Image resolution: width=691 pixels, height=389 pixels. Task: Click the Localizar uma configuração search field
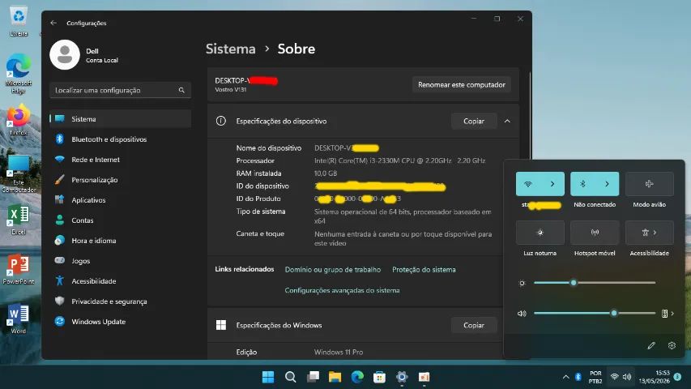pyautogui.click(x=121, y=90)
